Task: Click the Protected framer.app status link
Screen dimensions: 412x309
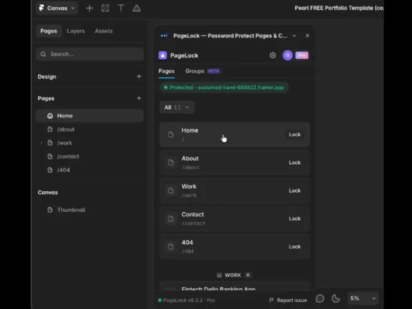Action: pyautogui.click(x=224, y=88)
